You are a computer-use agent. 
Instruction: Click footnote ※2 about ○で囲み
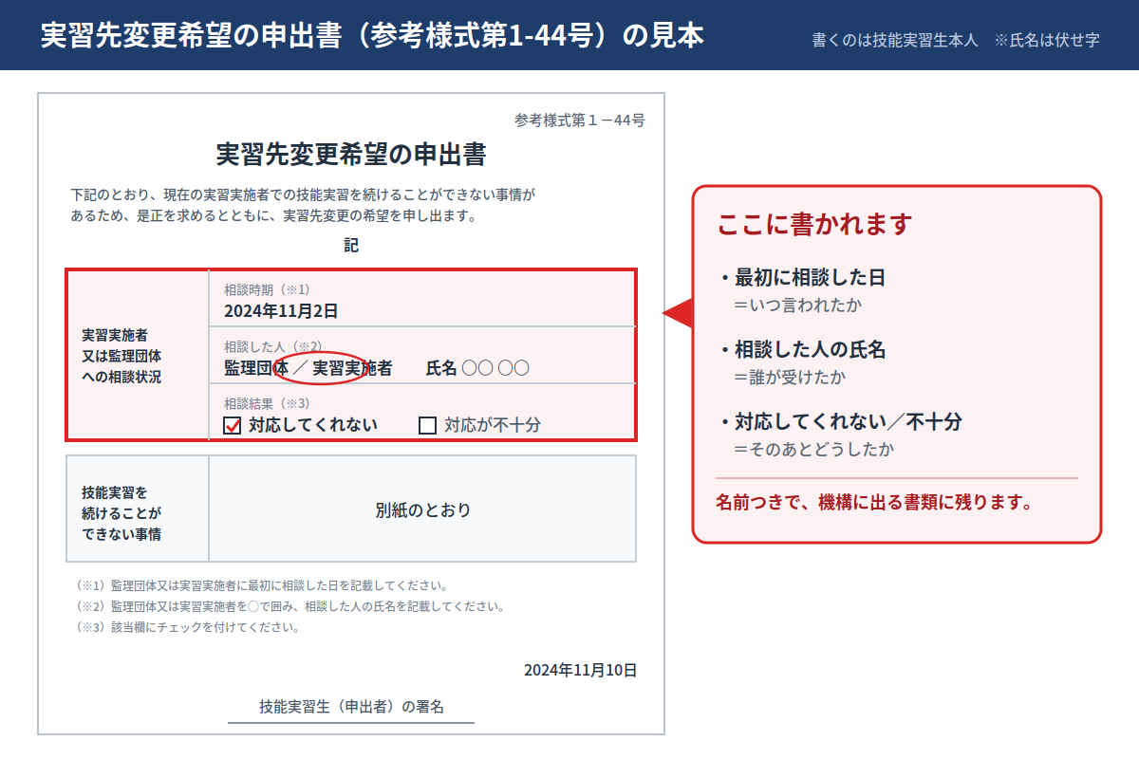coord(289,606)
